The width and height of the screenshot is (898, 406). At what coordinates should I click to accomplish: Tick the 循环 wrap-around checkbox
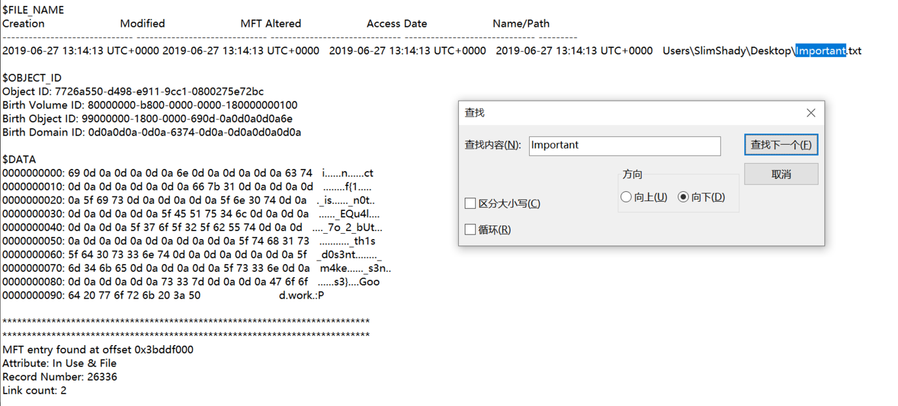(470, 230)
